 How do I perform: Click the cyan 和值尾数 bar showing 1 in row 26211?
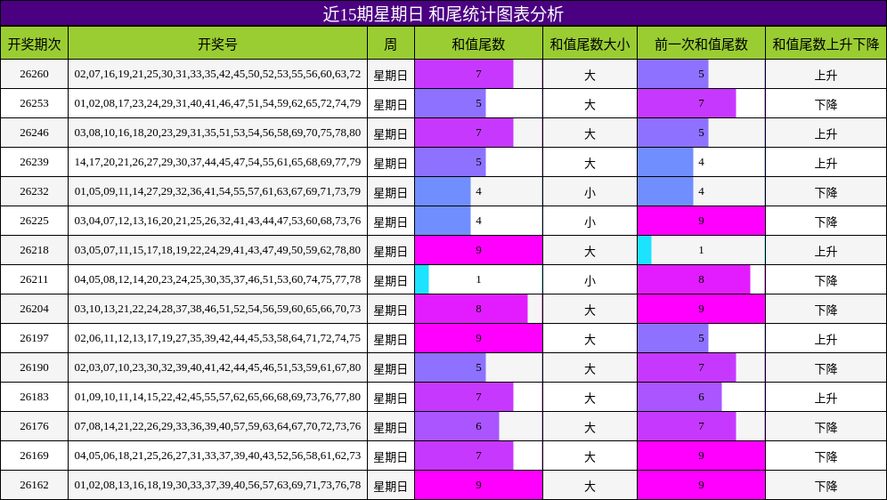pyautogui.click(x=422, y=279)
